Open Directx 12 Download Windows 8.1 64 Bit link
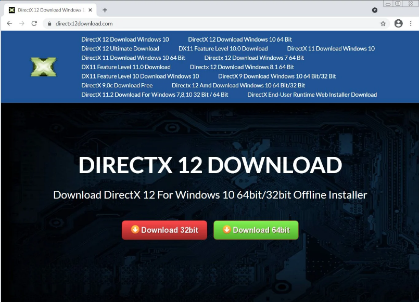 tap(242, 67)
